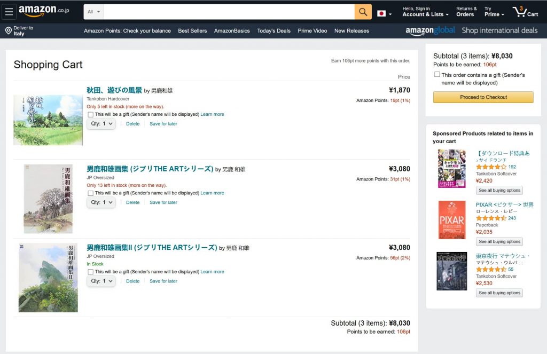Open AmazonBasics page
The image size is (547, 354).
pyautogui.click(x=232, y=30)
